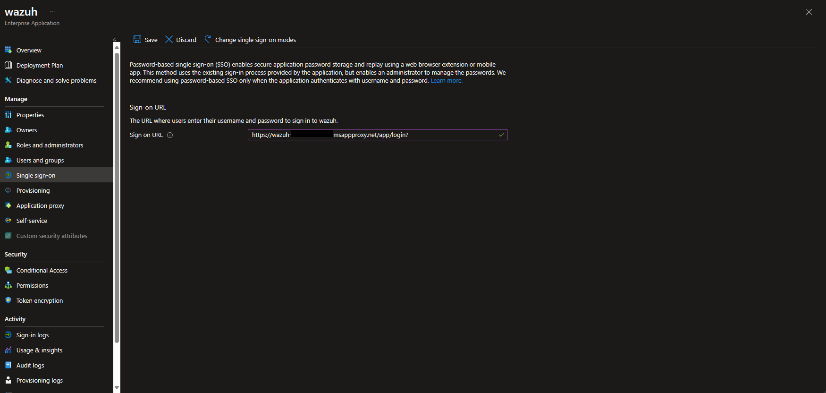Close the wazuh blade with X
This screenshot has width=826, height=393.
coord(809,12)
